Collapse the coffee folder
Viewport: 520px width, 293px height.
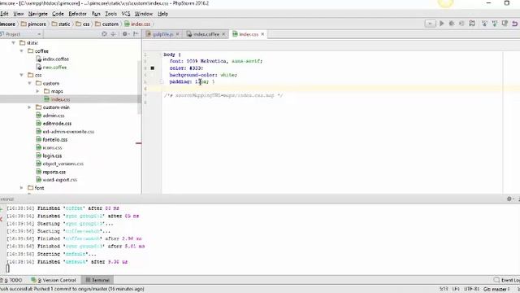pyautogui.click(x=22, y=50)
